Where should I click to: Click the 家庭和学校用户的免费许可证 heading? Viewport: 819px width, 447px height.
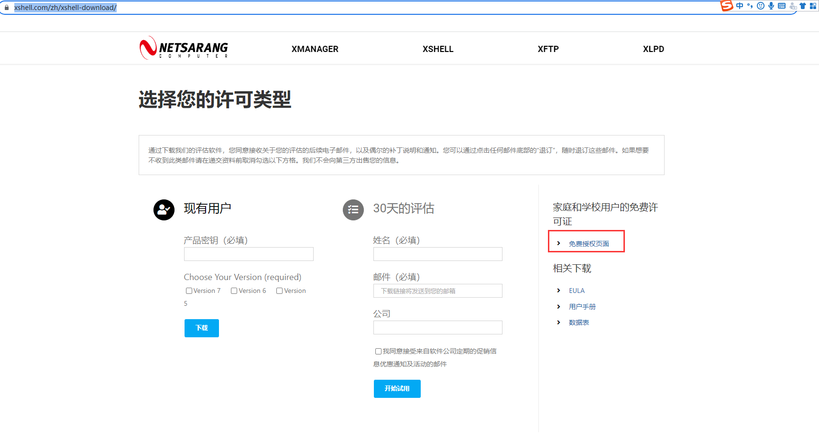(606, 214)
